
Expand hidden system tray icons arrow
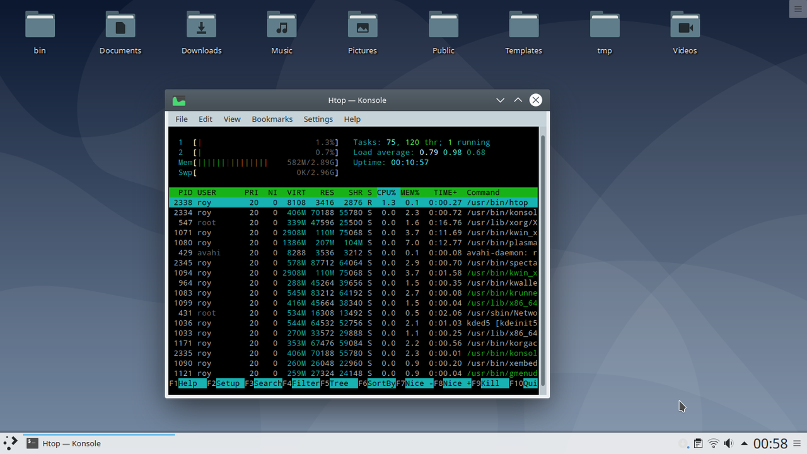(744, 443)
